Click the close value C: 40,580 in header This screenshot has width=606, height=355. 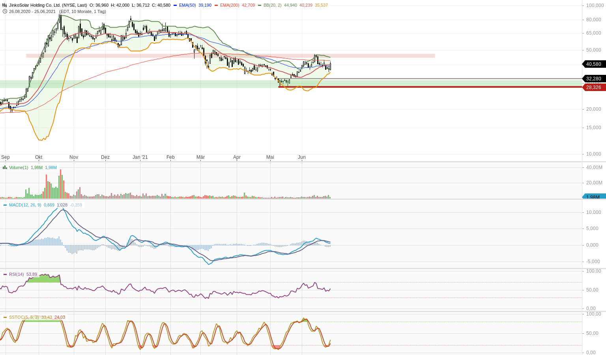pyautogui.click(x=161, y=5)
